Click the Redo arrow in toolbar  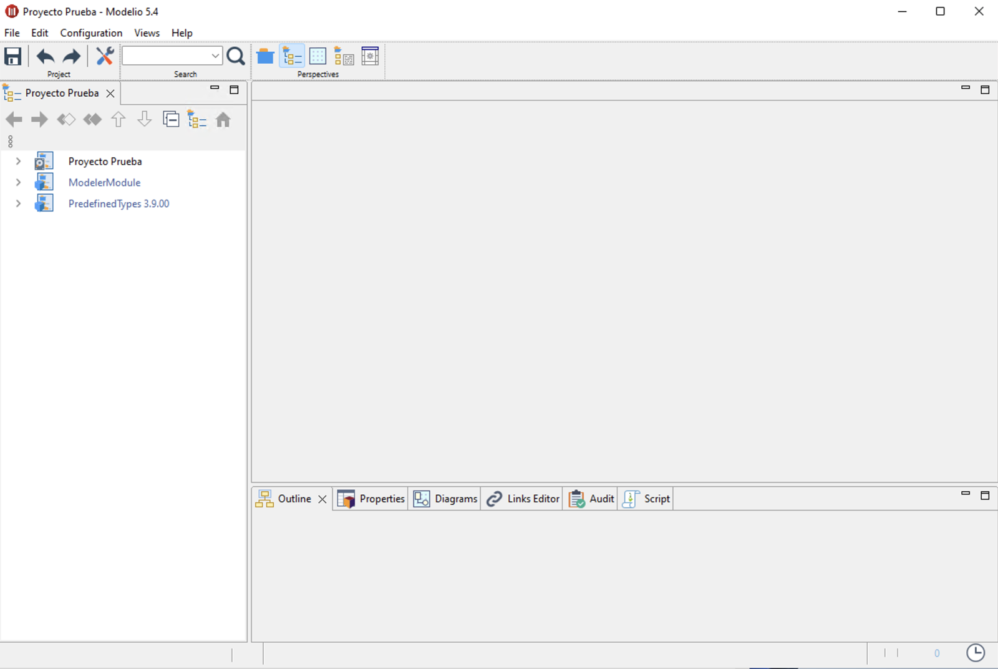(x=72, y=56)
